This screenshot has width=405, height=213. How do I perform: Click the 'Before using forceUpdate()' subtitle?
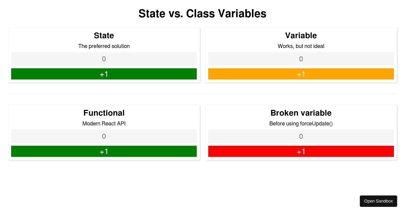pyautogui.click(x=301, y=124)
